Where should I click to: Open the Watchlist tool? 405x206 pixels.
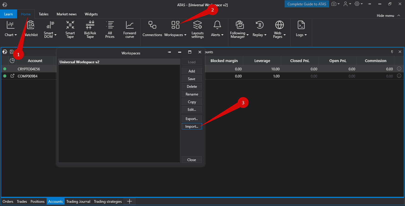(x=31, y=29)
